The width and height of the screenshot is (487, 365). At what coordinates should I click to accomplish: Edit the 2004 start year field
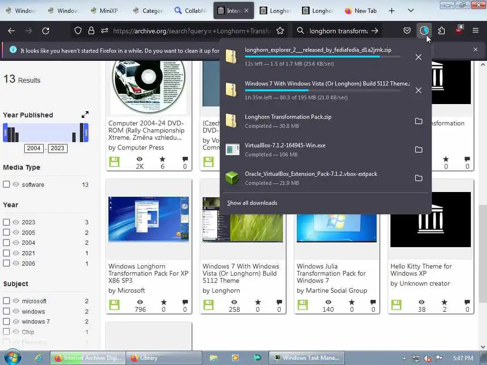[34, 148]
